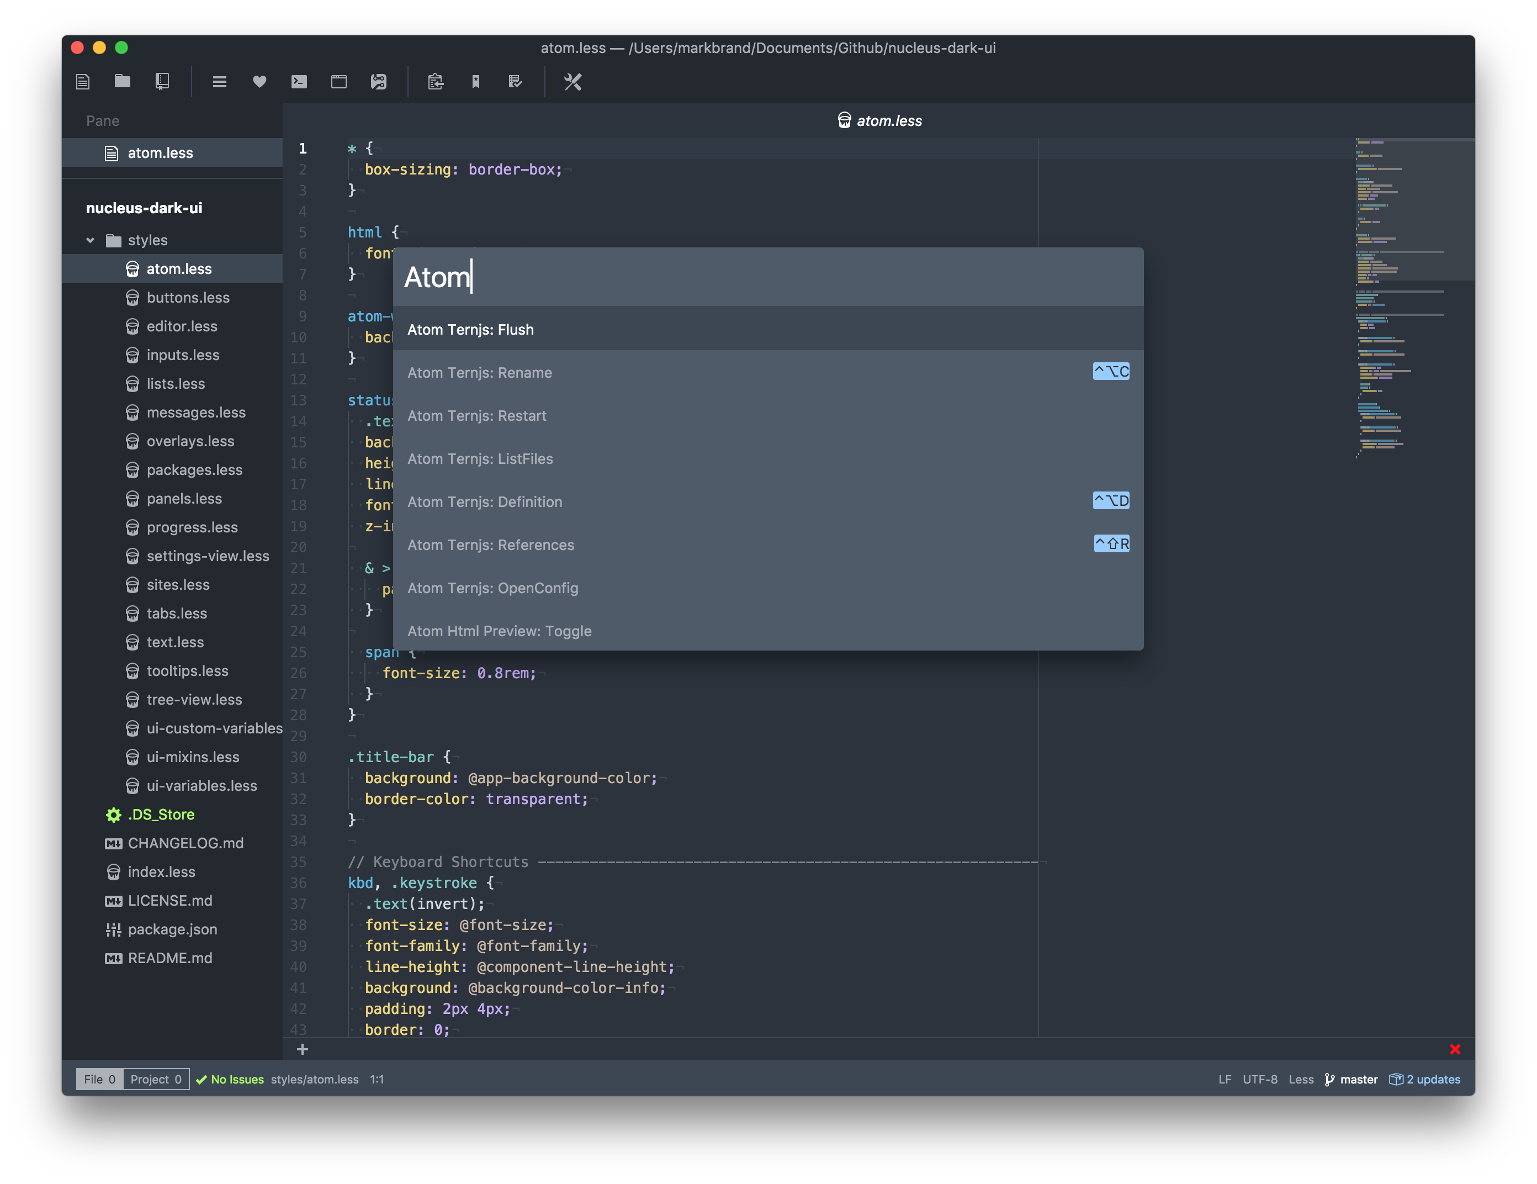Select Atom Ternjs: Definition command
The image size is (1537, 1184).
768,501
